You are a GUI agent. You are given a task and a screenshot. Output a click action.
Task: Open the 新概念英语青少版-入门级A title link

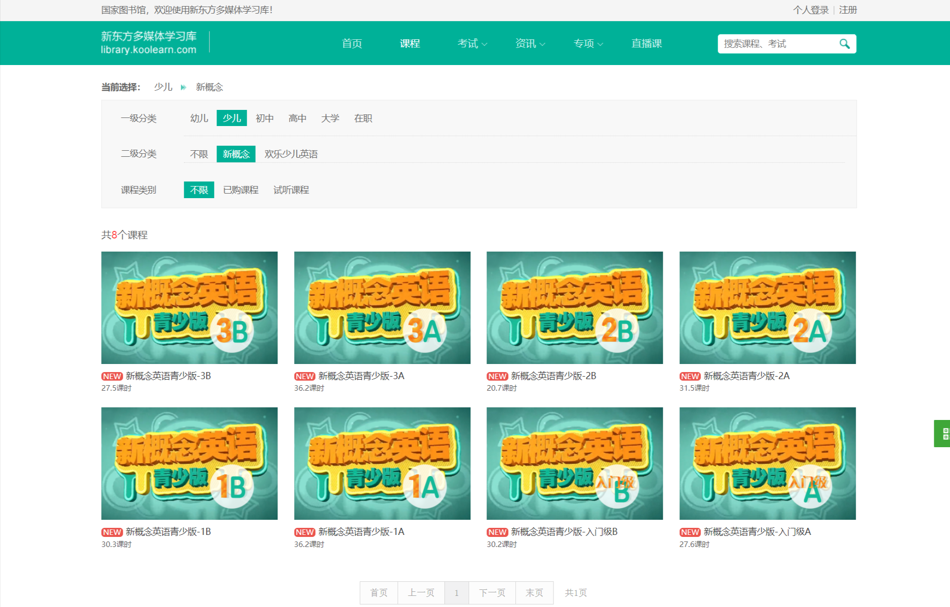coord(757,532)
